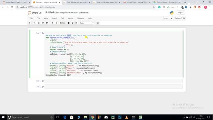Open the Chrome profile avatar
Image resolution: width=213 pixels, height=120 pixels.
[206, 7]
